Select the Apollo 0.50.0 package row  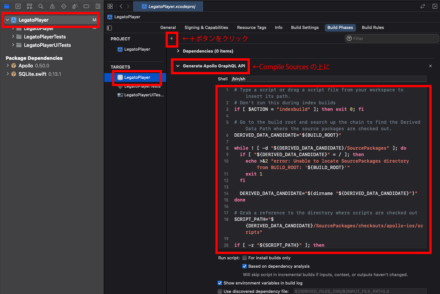[52, 66]
